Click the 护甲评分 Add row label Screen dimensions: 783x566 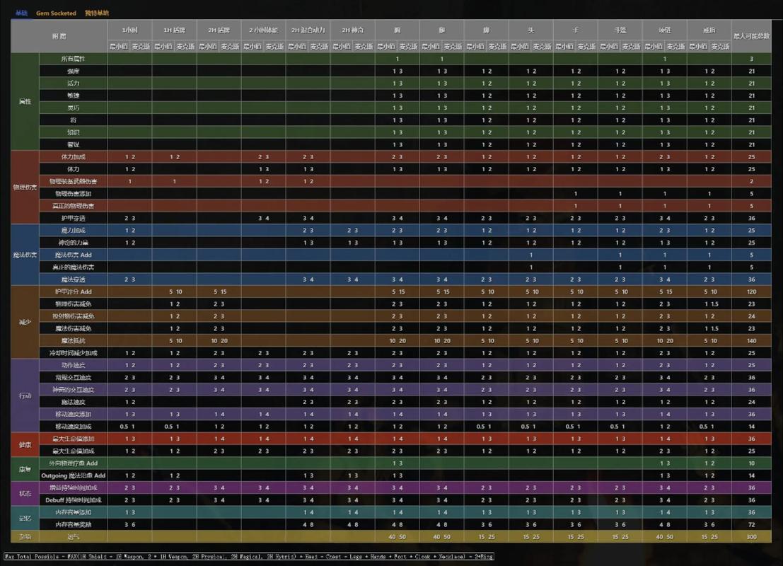74,291
